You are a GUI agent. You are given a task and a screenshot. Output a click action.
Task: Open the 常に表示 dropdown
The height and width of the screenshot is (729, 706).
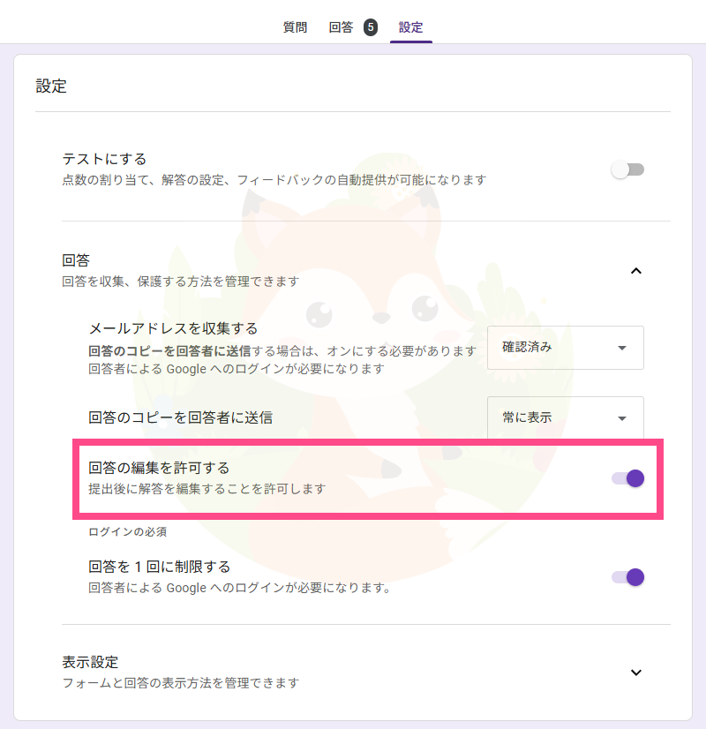(565, 417)
